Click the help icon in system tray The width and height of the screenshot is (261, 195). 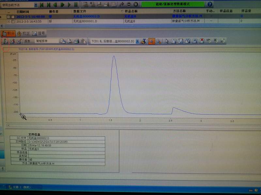pos(256,190)
